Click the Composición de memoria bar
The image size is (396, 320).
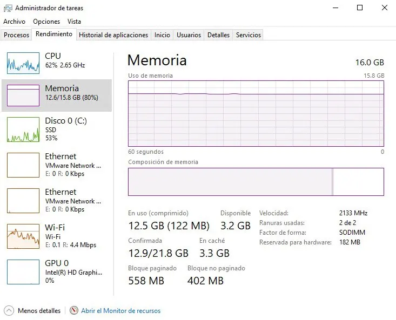[256, 182]
